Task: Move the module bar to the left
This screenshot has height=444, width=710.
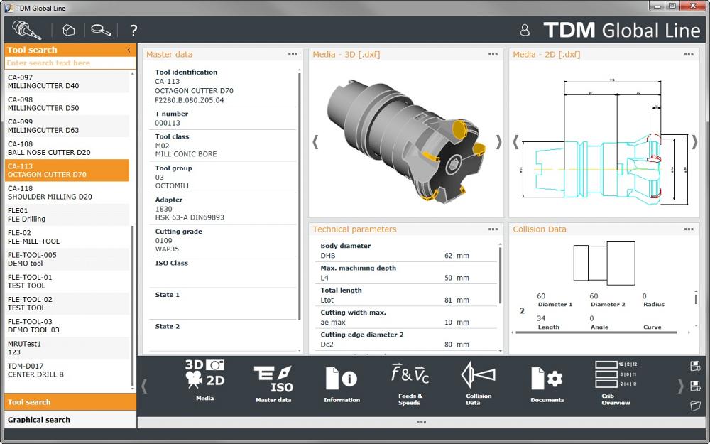Action: (x=144, y=386)
